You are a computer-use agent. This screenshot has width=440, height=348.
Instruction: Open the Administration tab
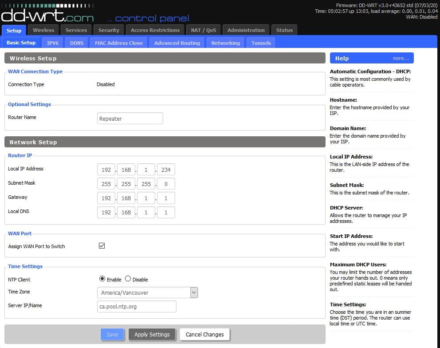click(246, 30)
